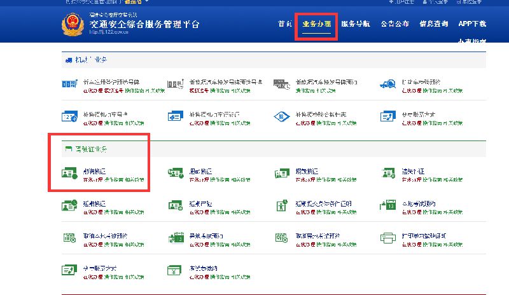The height and width of the screenshot is (295, 509).
Task: Click the 新能源汽车换发号牌预选号牌 icon
Action: pyautogui.click(x=176, y=84)
